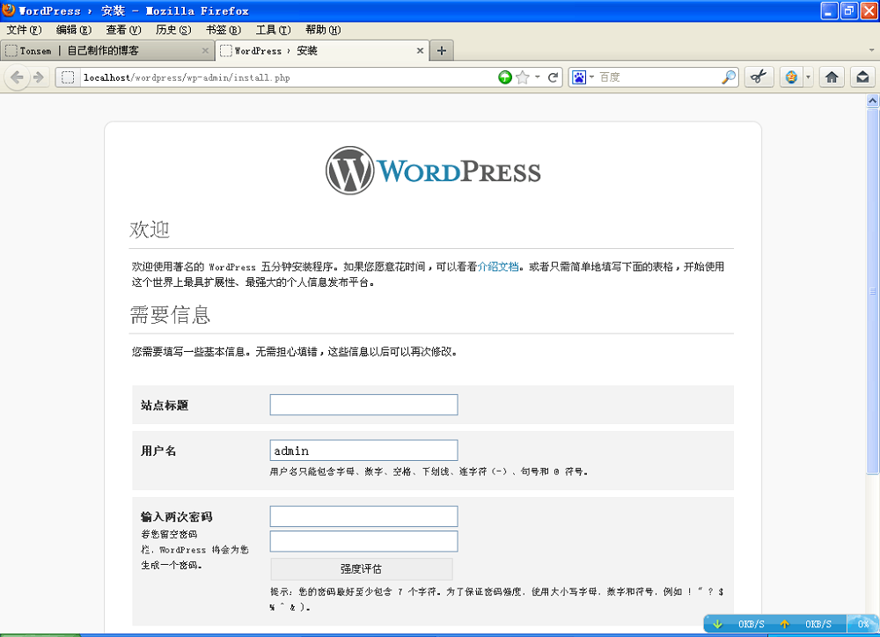Open the 介绍文档 link
880x637 pixels.
(498, 267)
